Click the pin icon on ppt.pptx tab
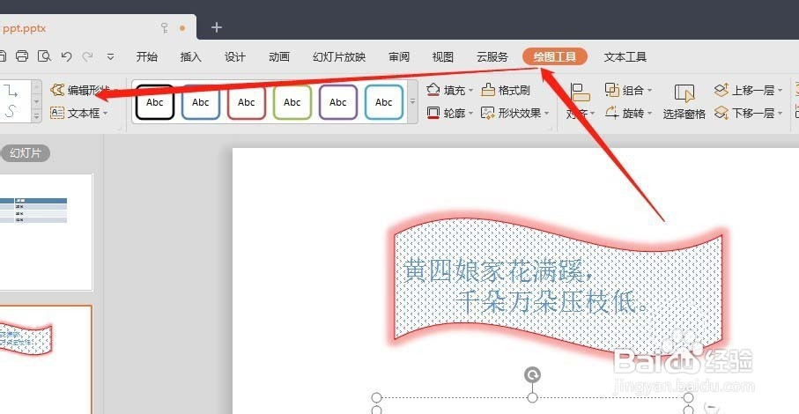799x414 pixels. (165, 28)
